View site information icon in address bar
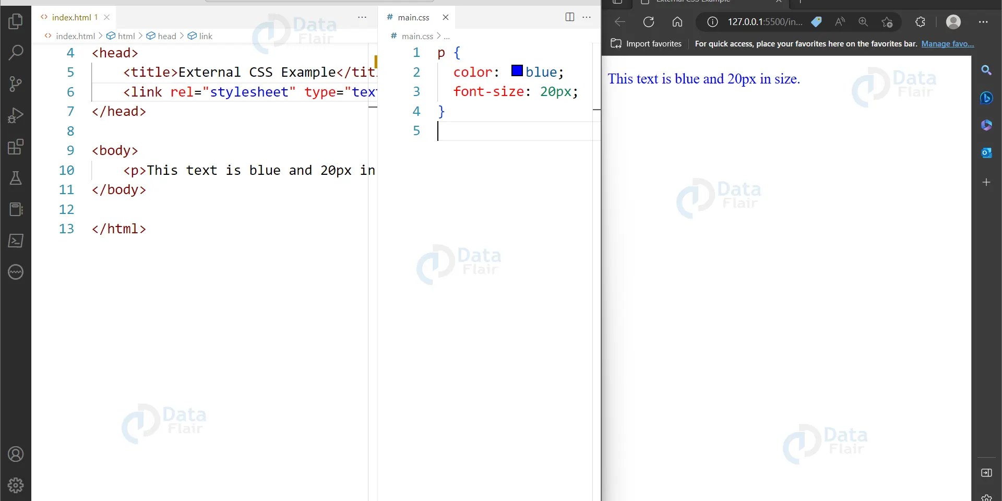This screenshot has width=1002, height=501. pyautogui.click(x=712, y=22)
